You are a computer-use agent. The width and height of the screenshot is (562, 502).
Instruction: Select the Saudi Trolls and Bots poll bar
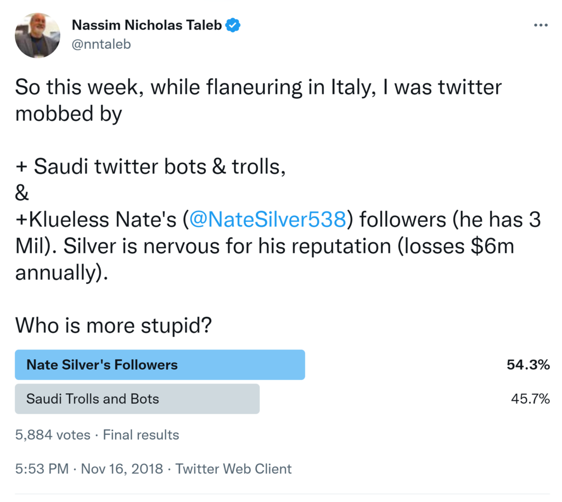coord(137,399)
